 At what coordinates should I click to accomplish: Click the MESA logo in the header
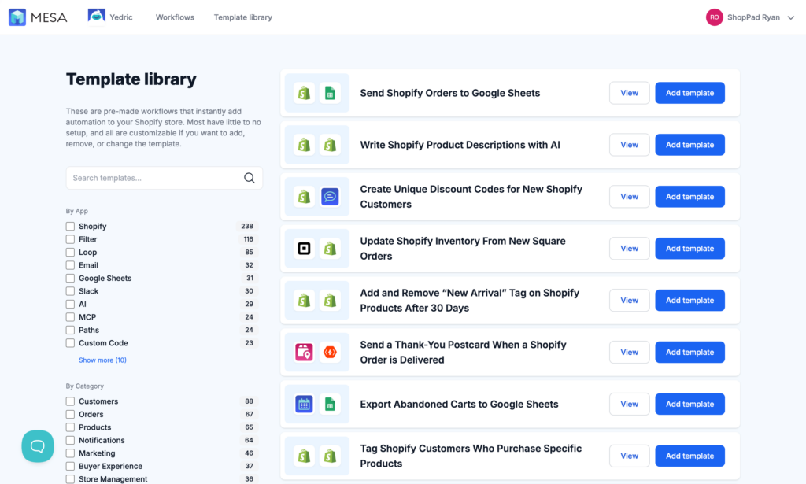(x=38, y=17)
